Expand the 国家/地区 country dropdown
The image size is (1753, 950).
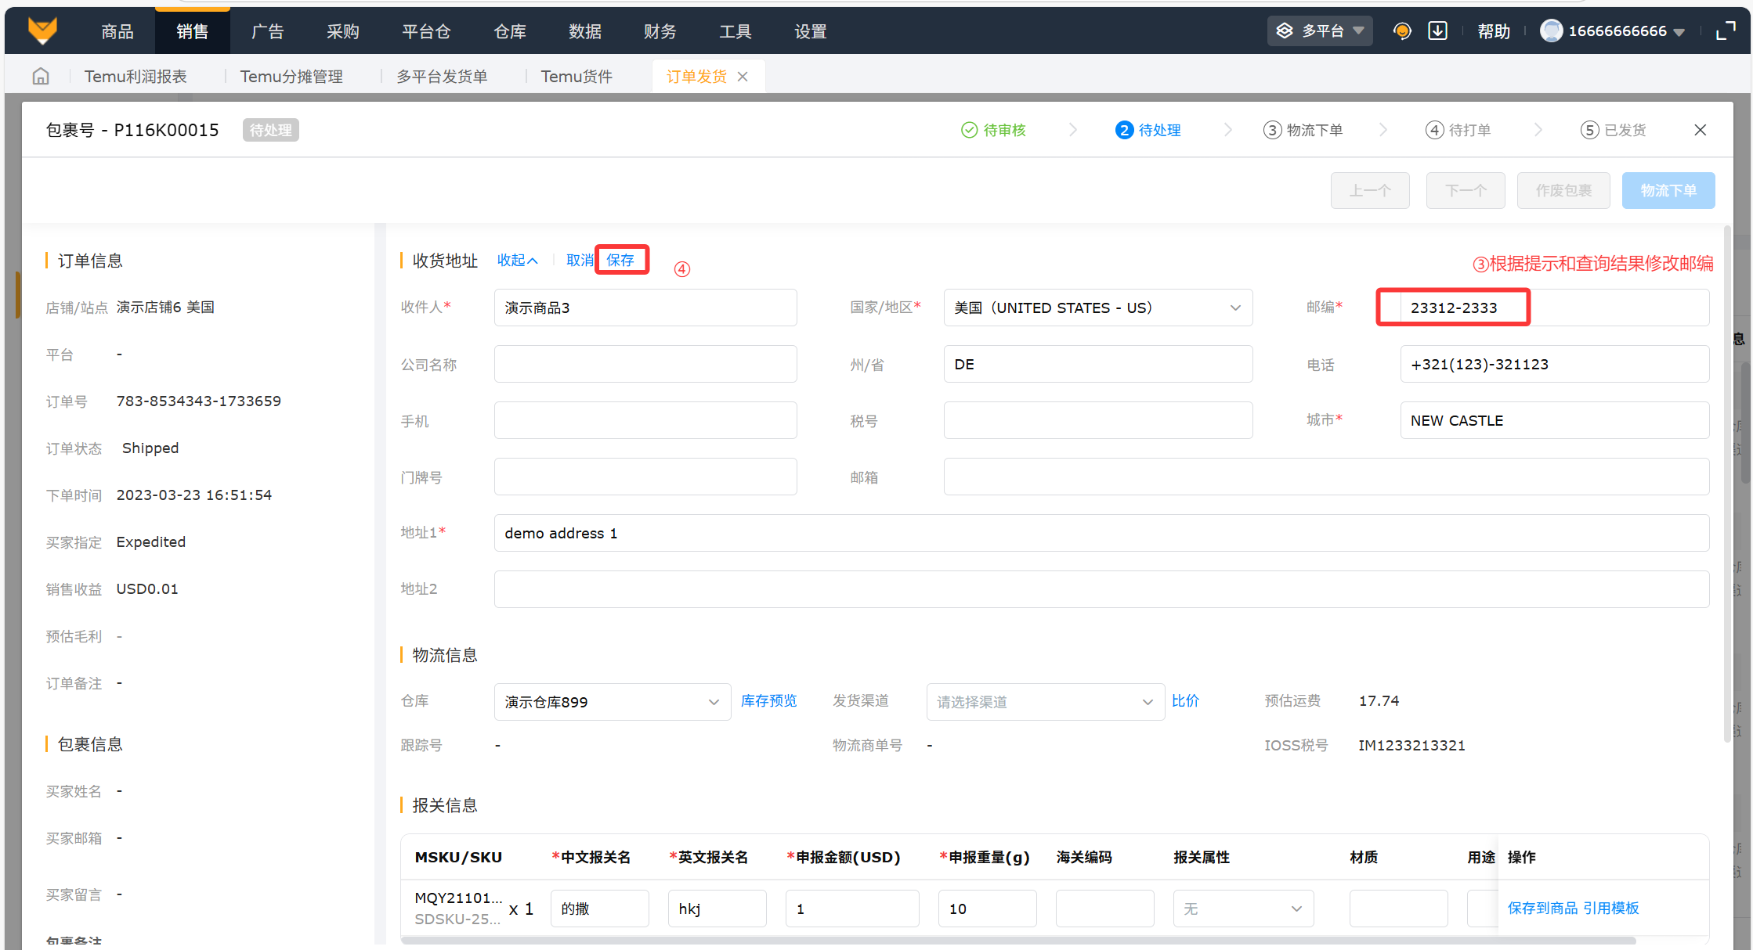[1097, 308]
